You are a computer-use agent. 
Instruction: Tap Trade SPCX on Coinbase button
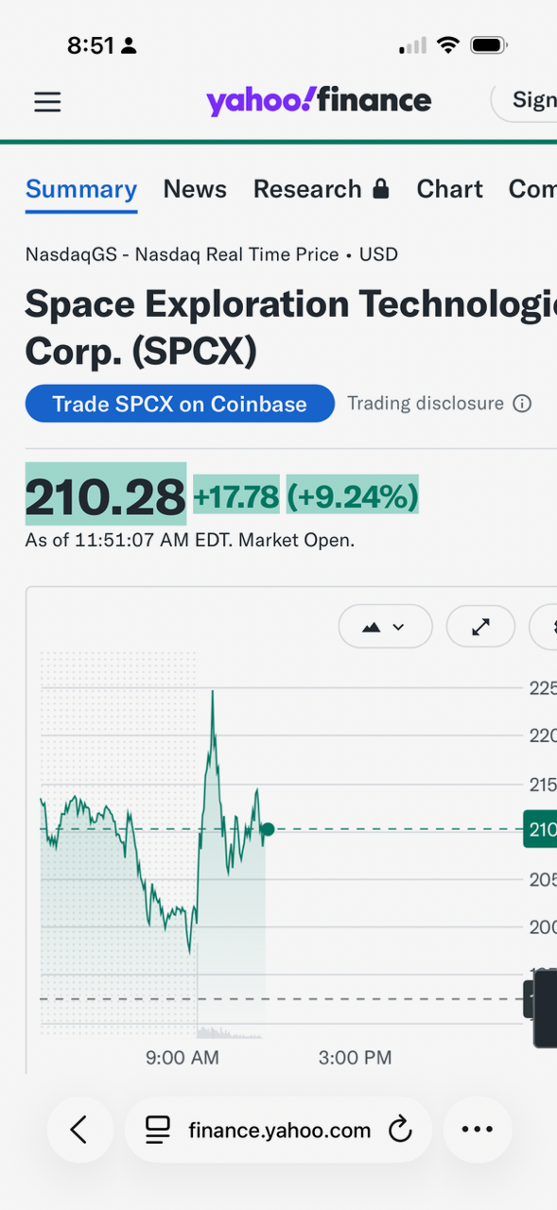180,404
